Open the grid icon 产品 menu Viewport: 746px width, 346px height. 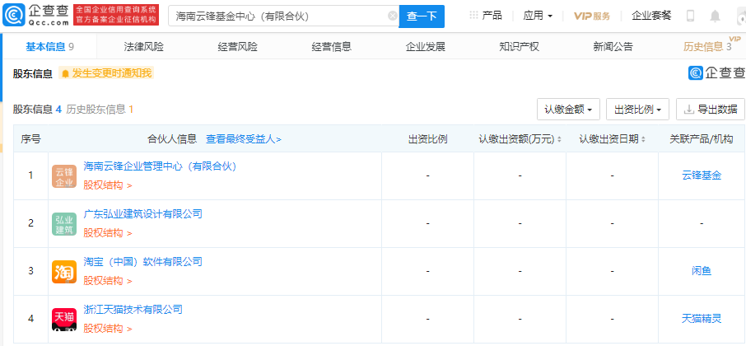pos(485,15)
